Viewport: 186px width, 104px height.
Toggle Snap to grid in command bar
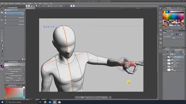pos(69,6)
